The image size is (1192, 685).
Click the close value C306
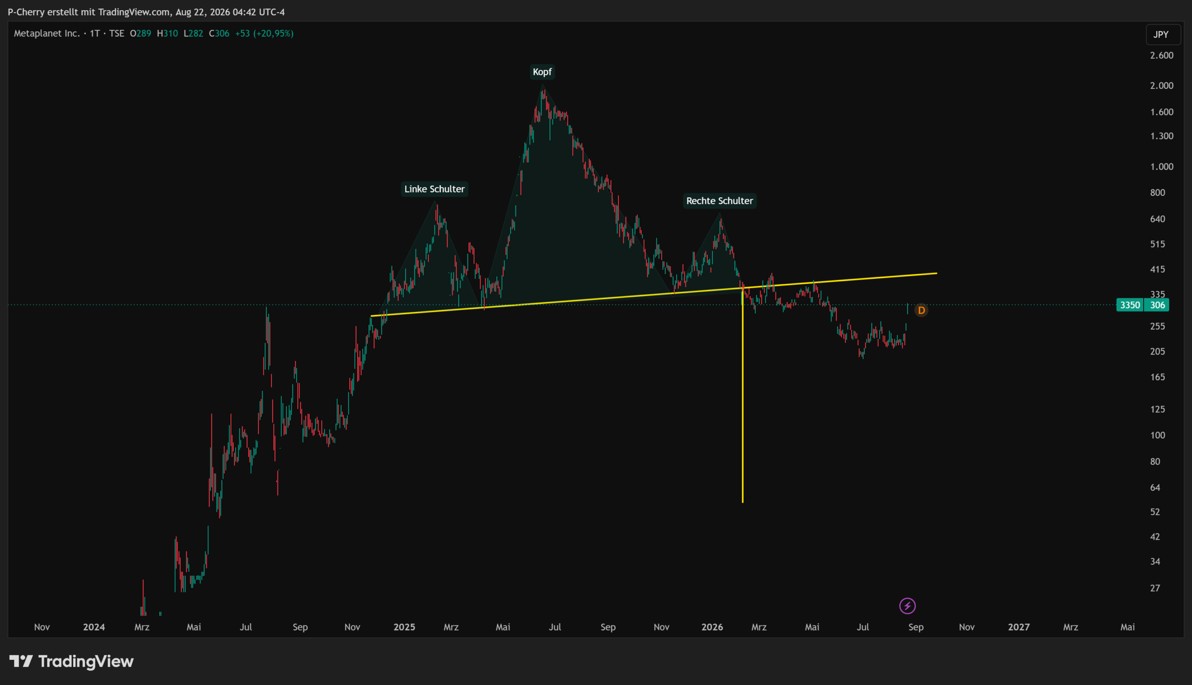click(x=219, y=34)
